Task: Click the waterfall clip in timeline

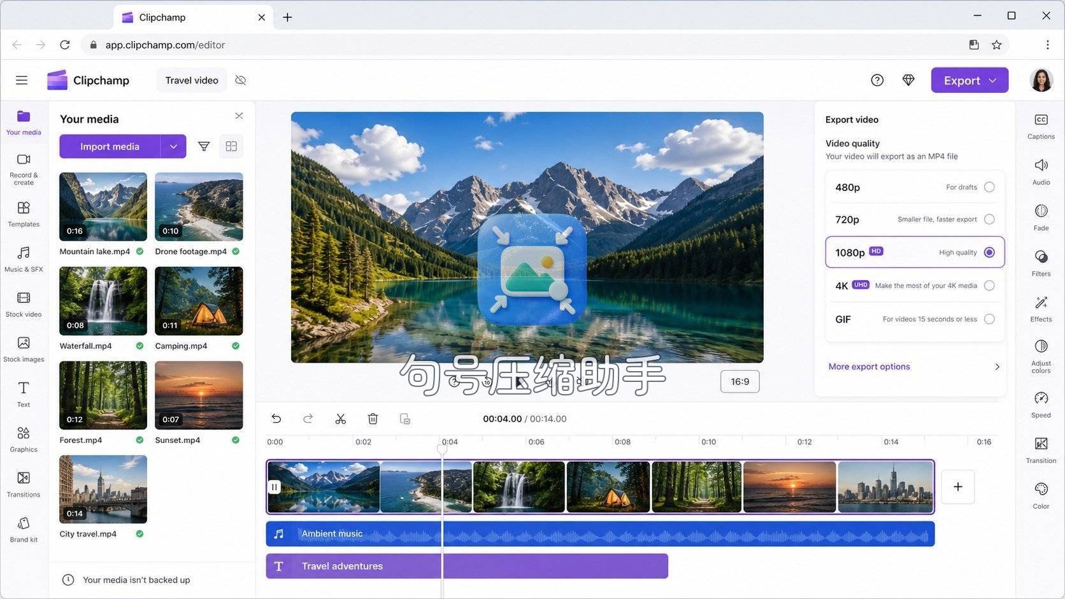Action: [519, 487]
